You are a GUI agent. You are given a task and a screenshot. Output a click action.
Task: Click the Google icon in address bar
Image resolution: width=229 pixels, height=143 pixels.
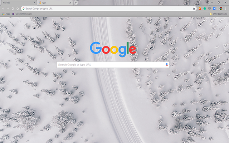tap(24, 9)
